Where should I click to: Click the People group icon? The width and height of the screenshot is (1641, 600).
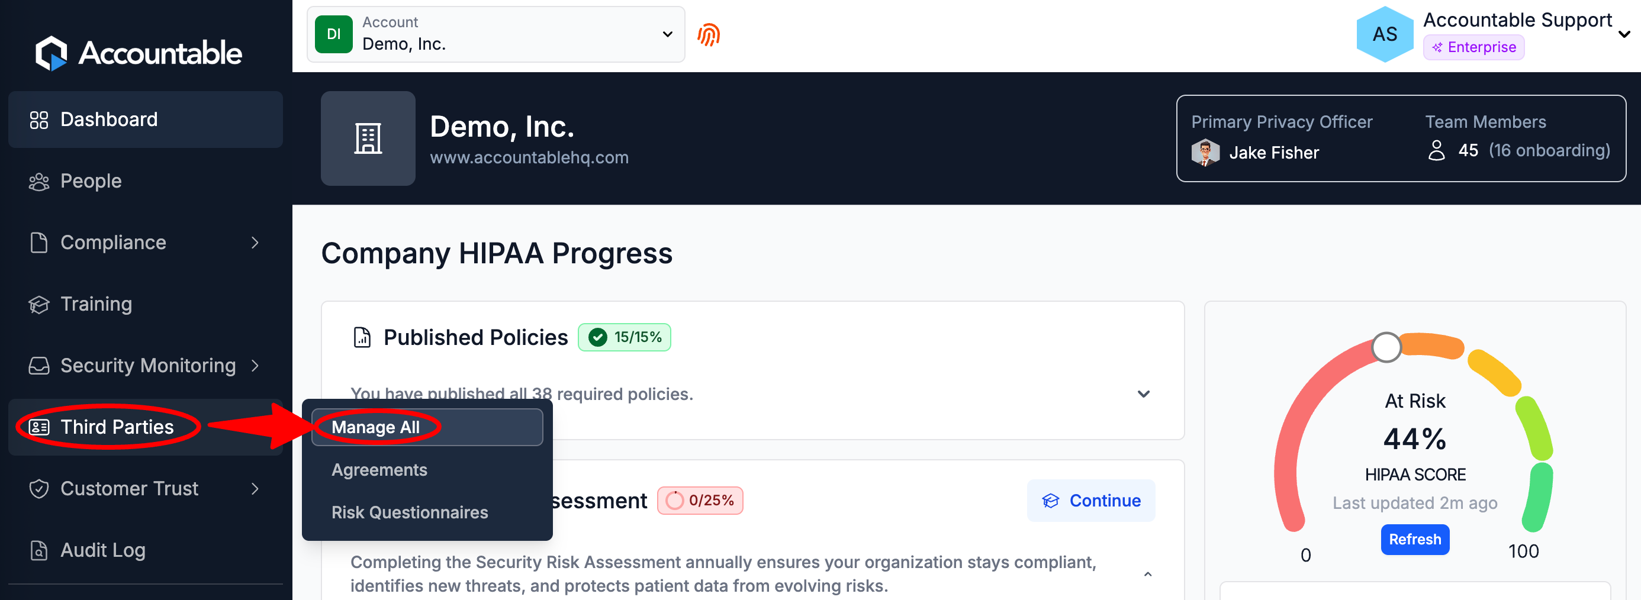[39, 182]
